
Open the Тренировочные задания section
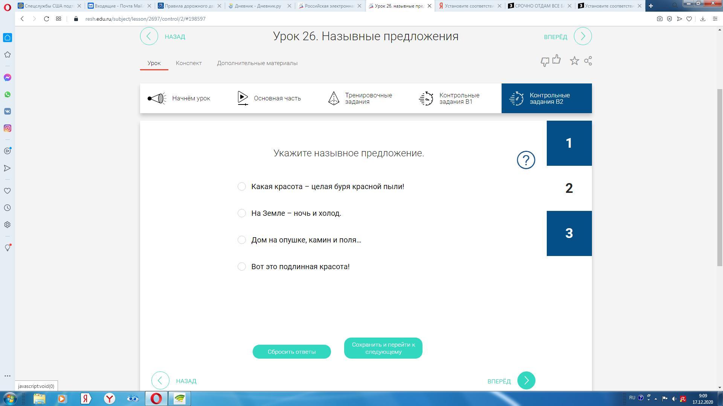click(x=368, y=98)
